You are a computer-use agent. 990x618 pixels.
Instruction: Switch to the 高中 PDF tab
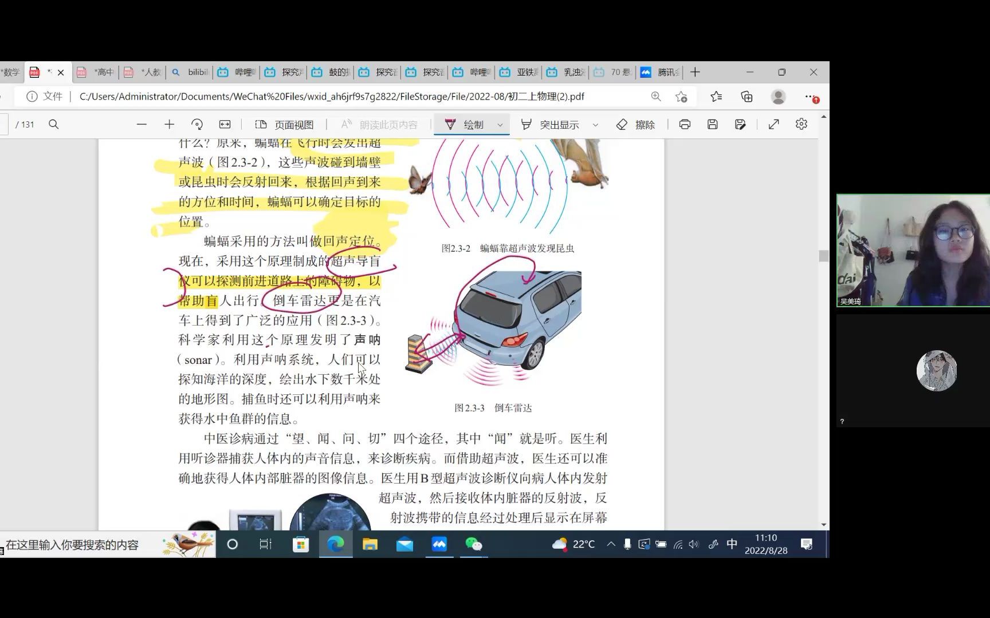pyautogui.click(x=96, y=72)
